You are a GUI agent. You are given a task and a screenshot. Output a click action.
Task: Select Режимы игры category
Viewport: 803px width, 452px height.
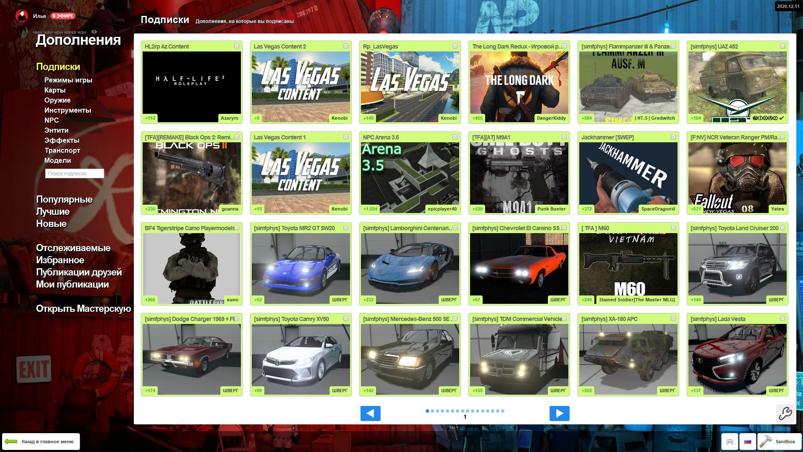[x=68, y=80]
